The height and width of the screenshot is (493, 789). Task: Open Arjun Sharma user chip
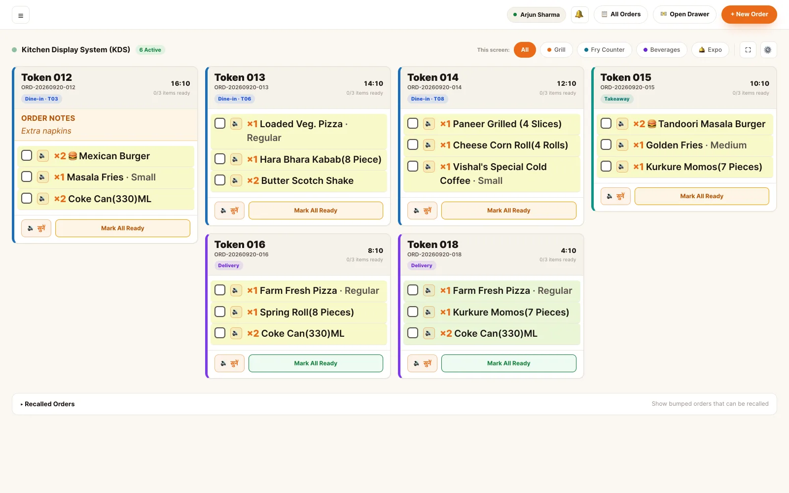(x=537, y=15)
